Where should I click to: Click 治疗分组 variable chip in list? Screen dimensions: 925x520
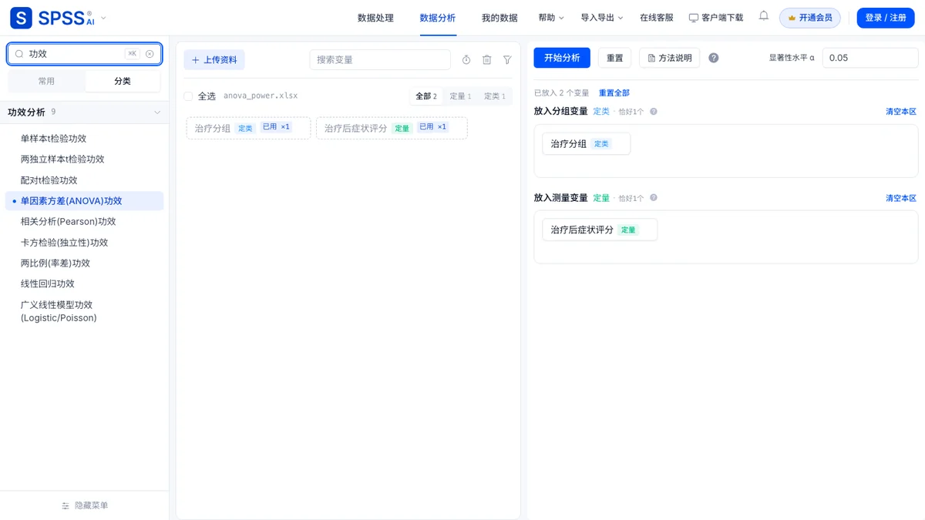pos(248,128)
